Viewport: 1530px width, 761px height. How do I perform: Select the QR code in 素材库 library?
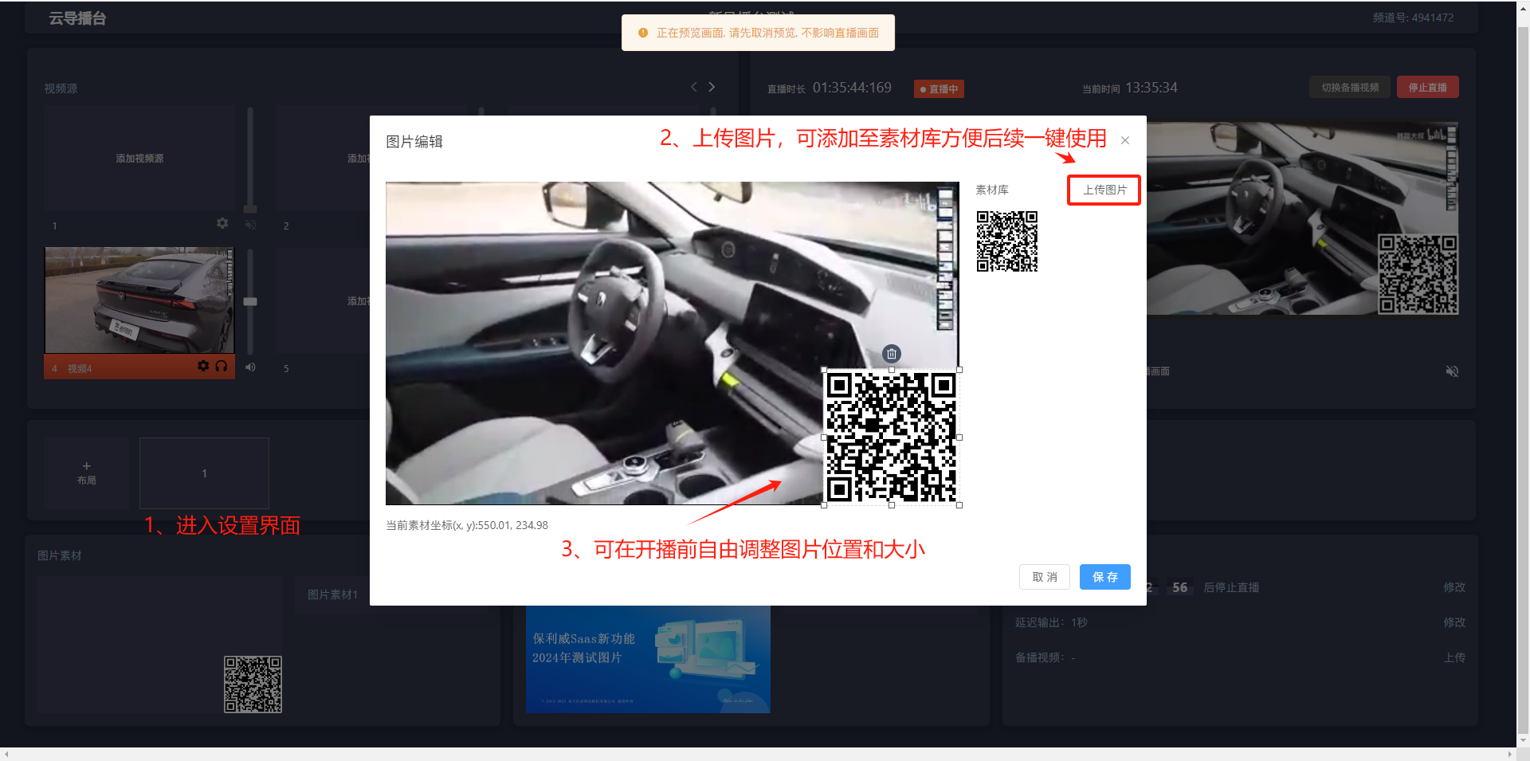tap(1007, 241)
